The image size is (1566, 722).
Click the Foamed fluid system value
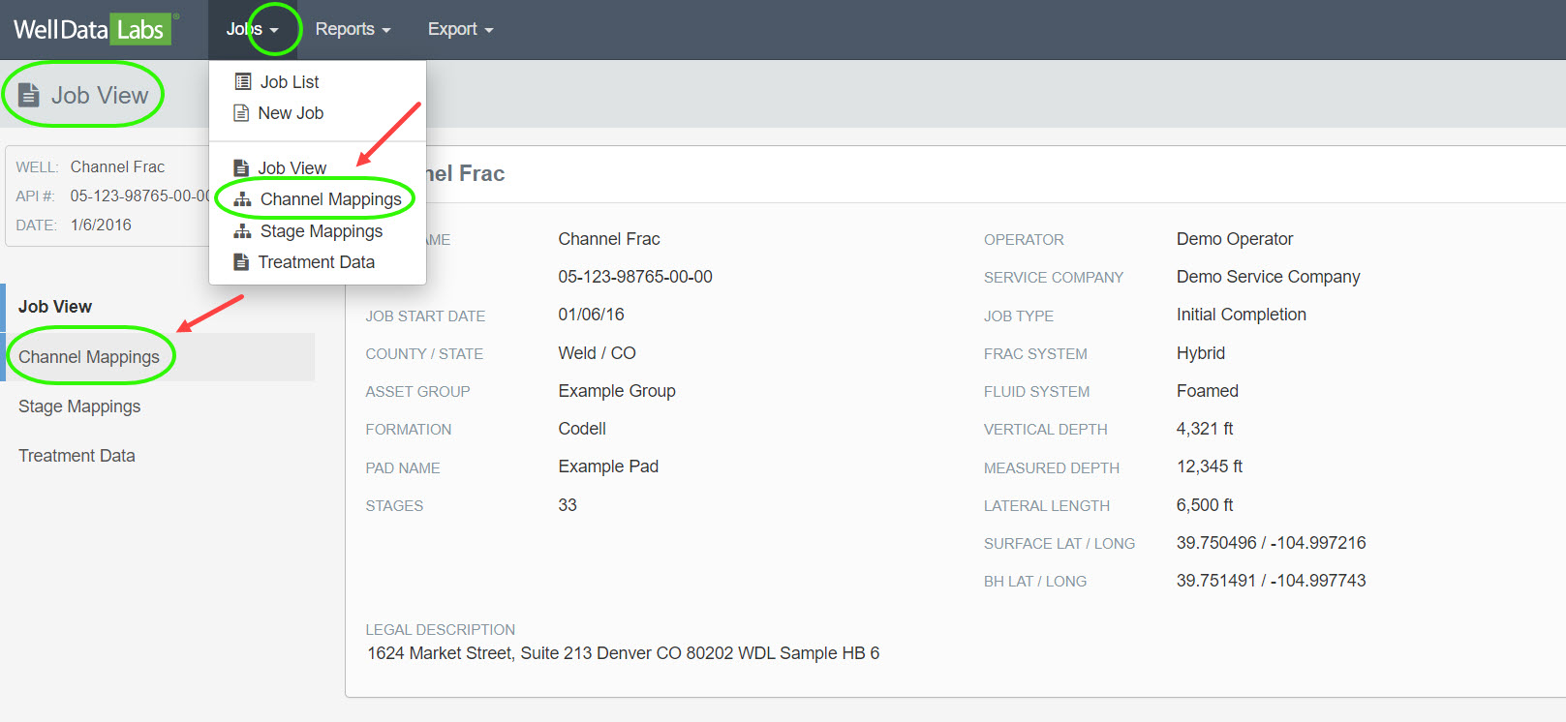[x=1208, y=391]
